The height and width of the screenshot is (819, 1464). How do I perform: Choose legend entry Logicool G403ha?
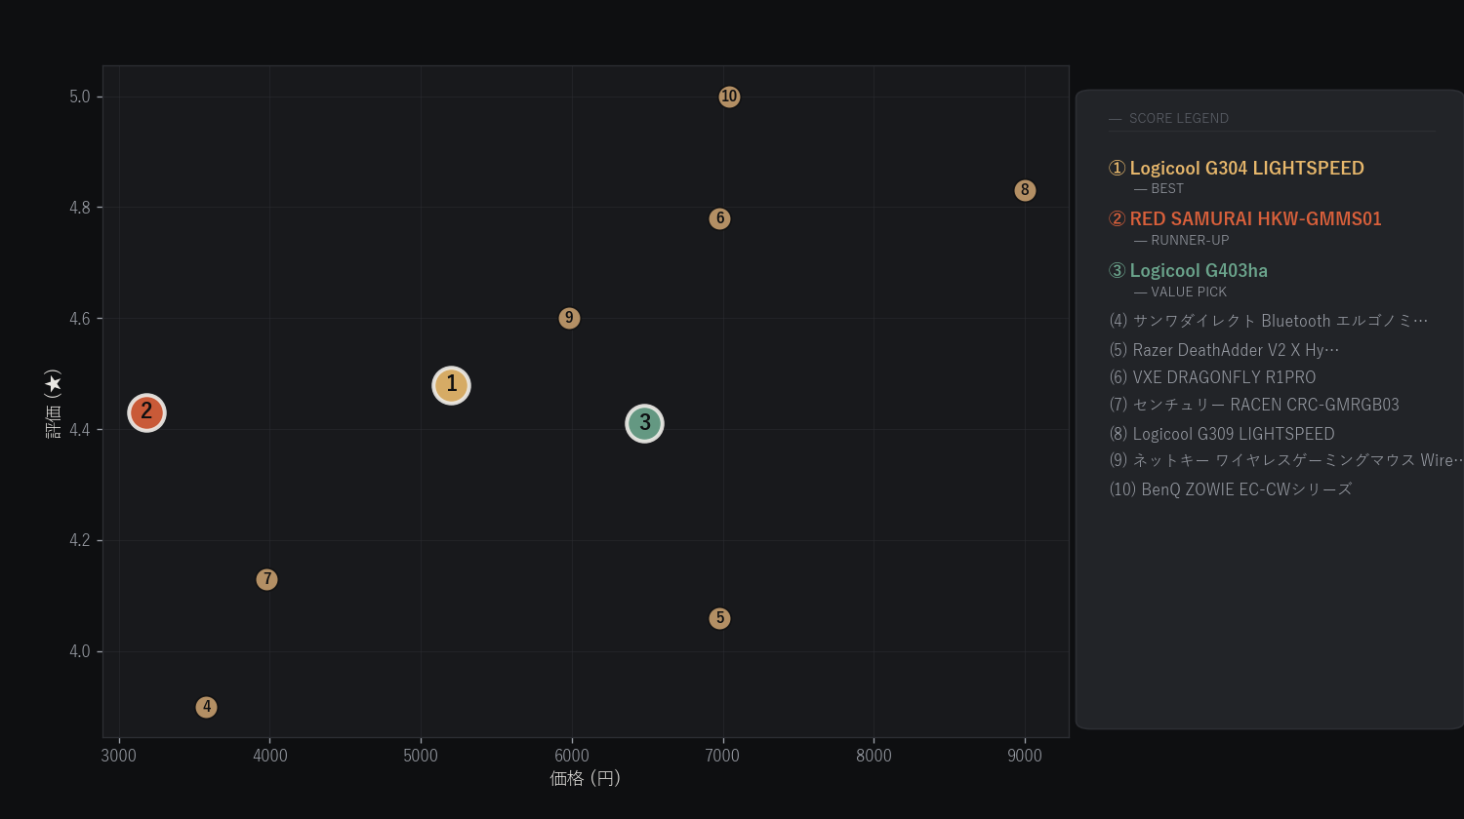pyautogui.click(x=1189, y=270)
